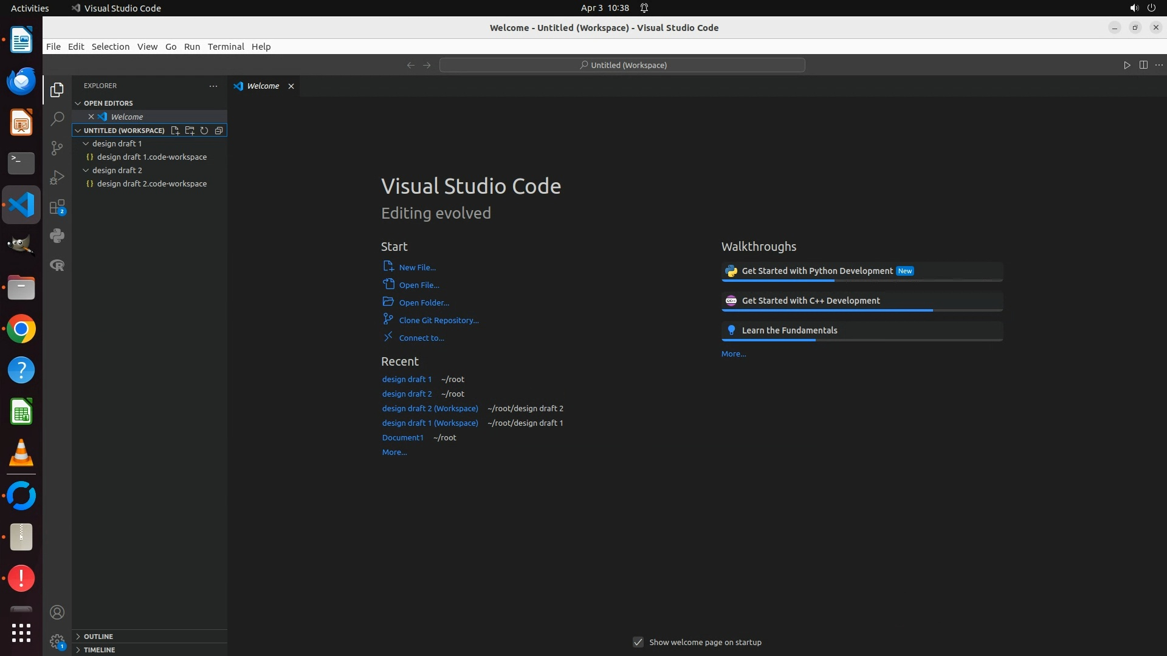Toggle split editor layout icon

click(x=1143, y=65)
